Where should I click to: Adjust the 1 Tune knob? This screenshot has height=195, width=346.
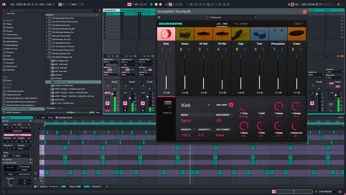pyautogui.click(x=244, y=107)
